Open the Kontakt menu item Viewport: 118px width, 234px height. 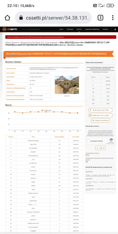point(105,29)
